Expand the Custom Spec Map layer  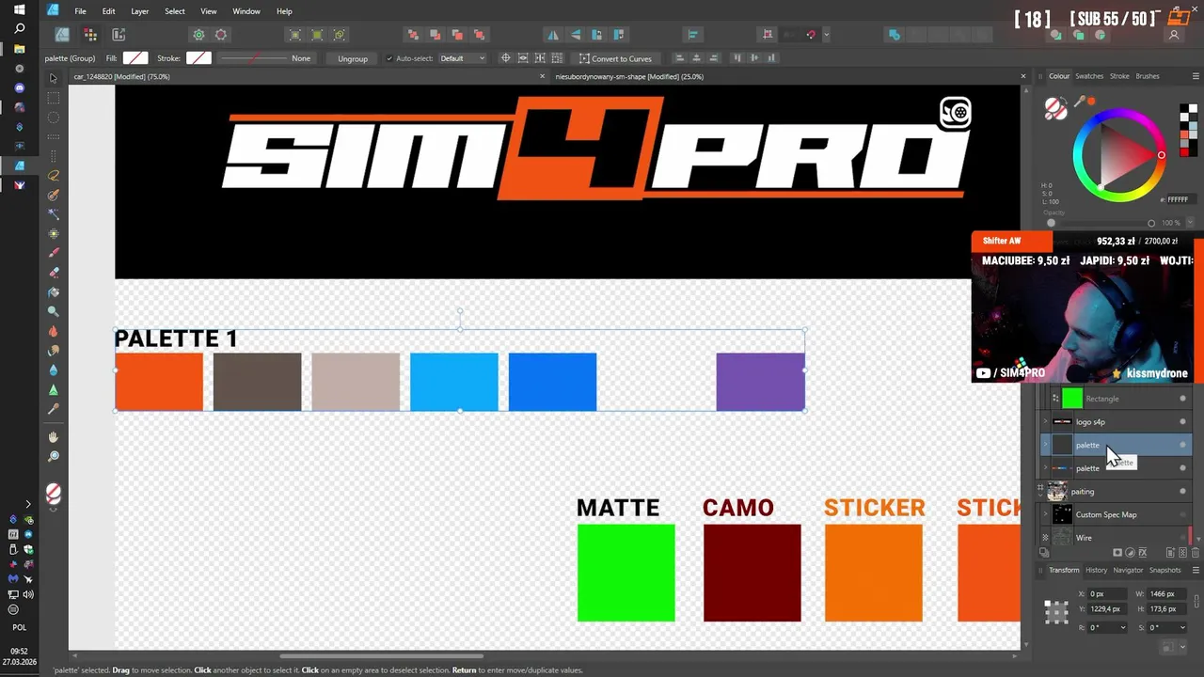[x=1045, y=514]
